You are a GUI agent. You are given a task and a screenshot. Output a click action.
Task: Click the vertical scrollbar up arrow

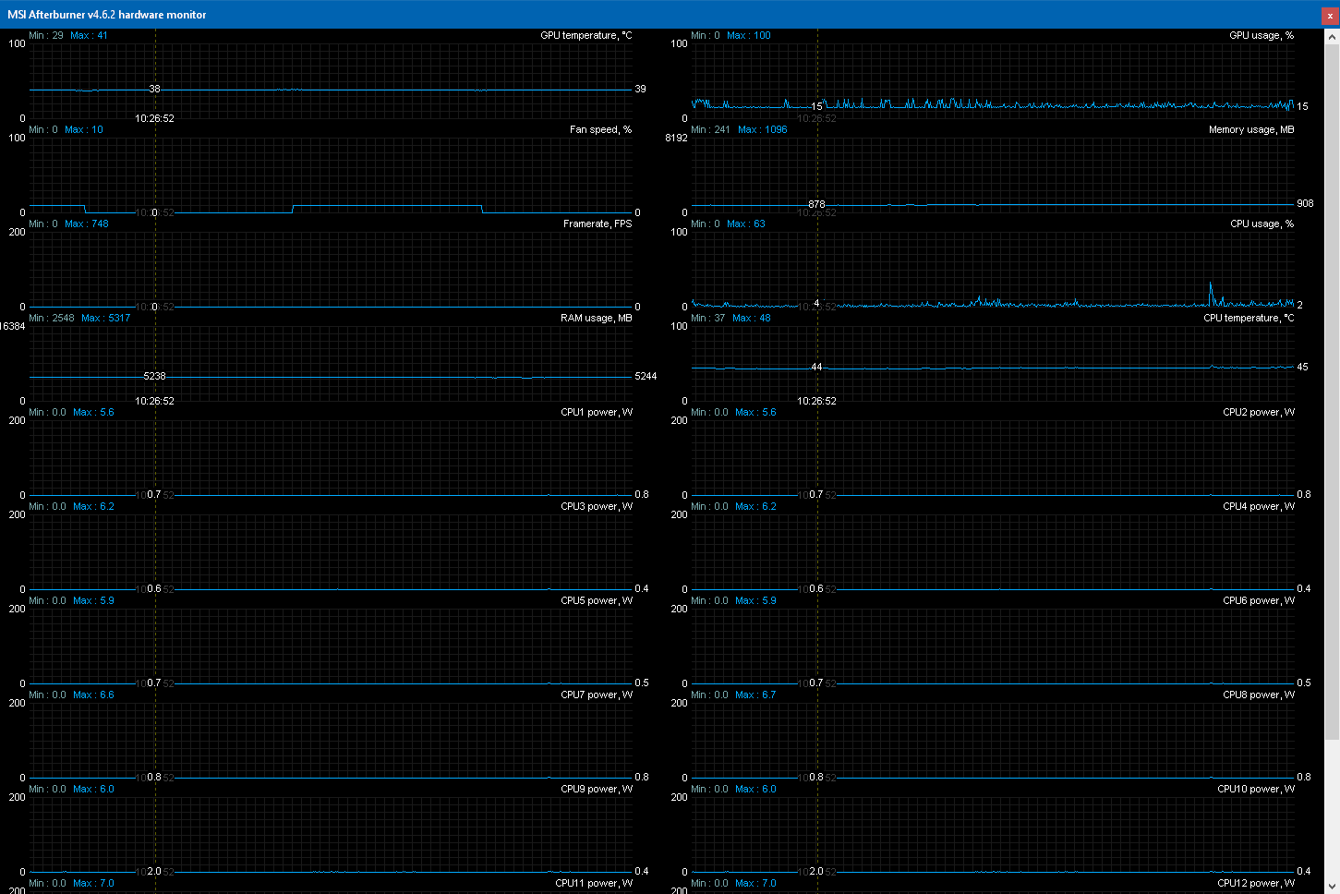(1332, 38)
